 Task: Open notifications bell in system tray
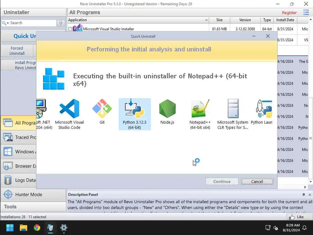305,228
